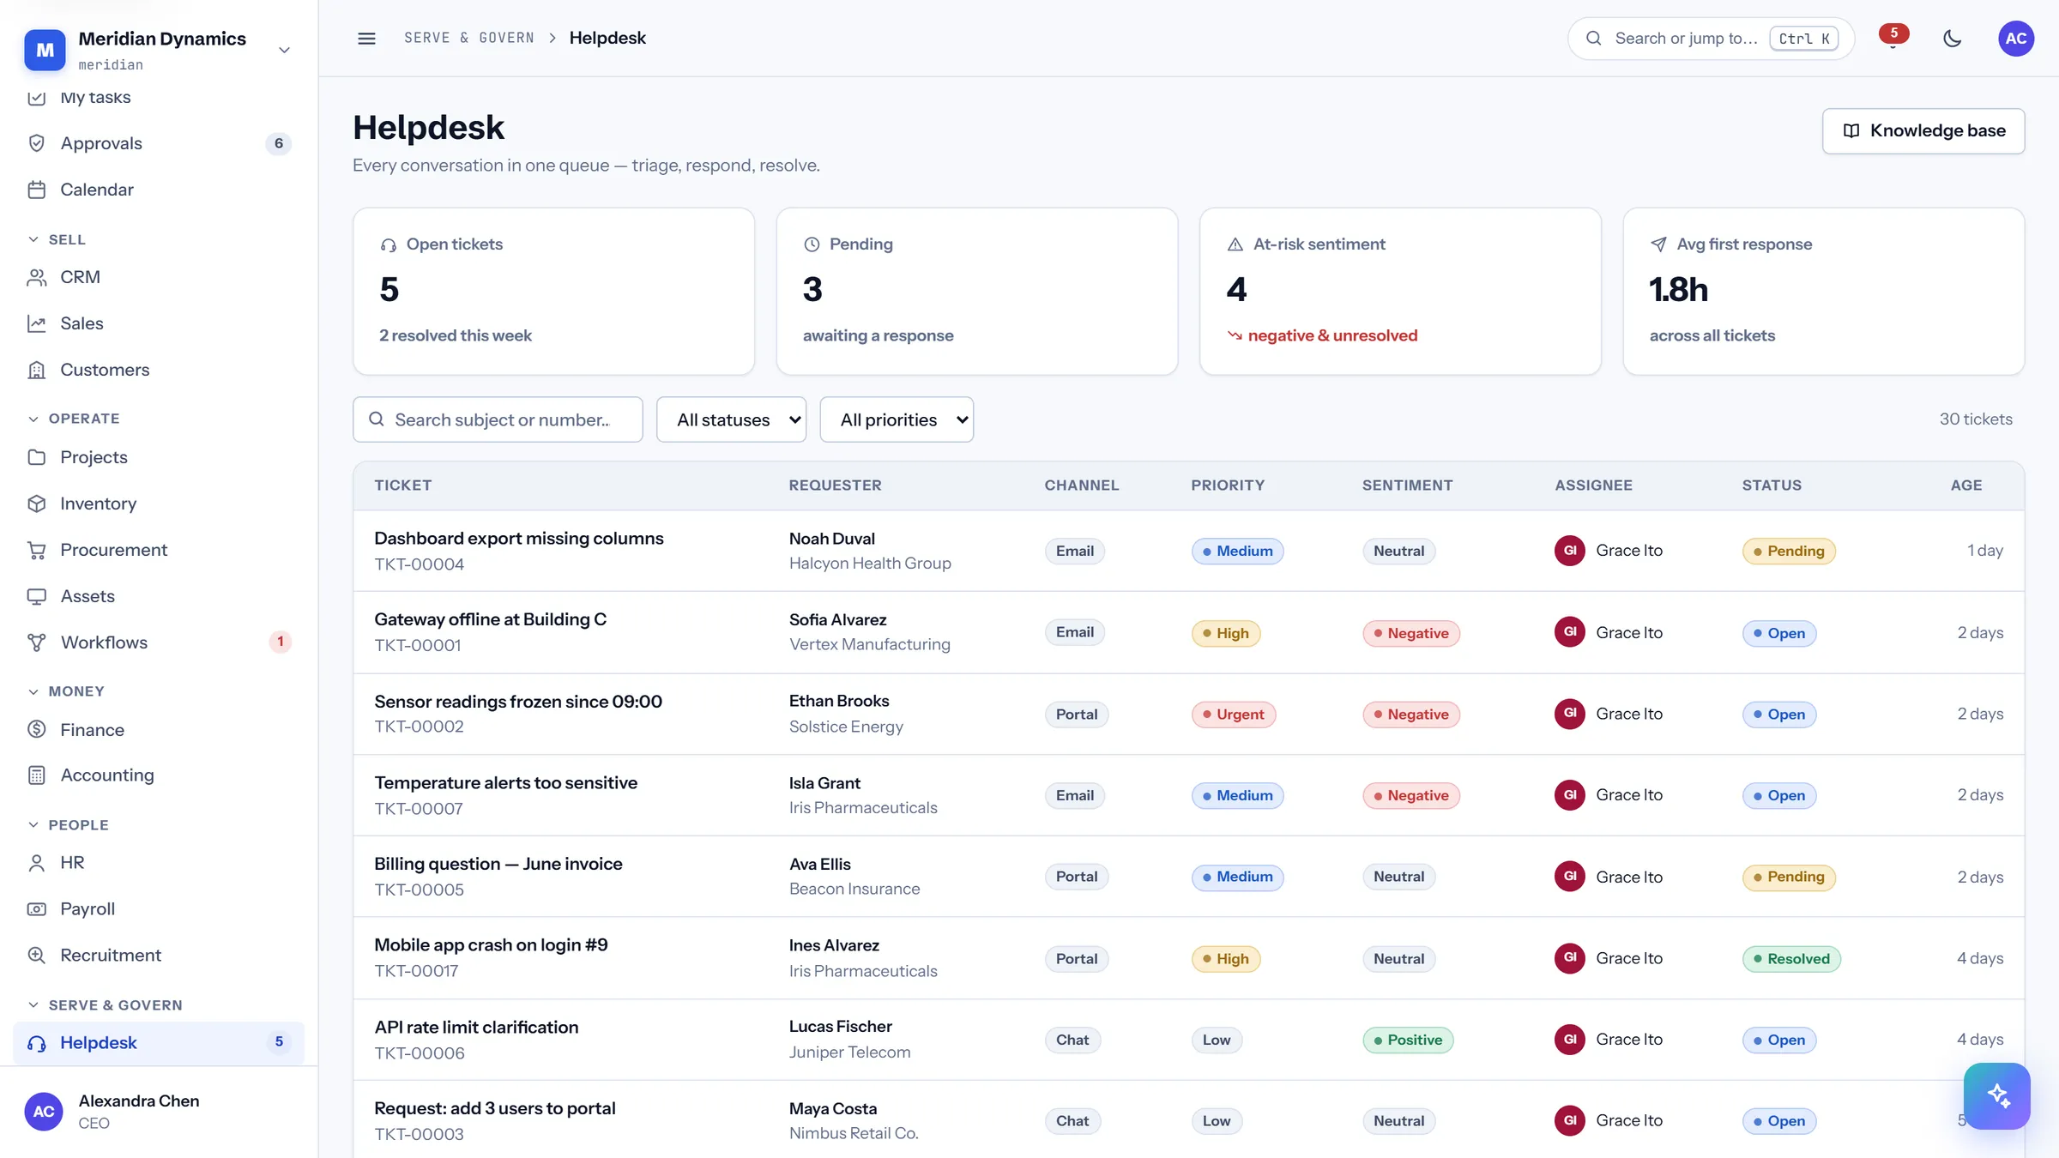Click the Pending status on TKT-00005

pyautogui.click(x=1789, y=877)
